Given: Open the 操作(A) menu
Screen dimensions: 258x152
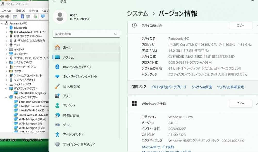Looking at the screenshot, I should click(20, 11).
